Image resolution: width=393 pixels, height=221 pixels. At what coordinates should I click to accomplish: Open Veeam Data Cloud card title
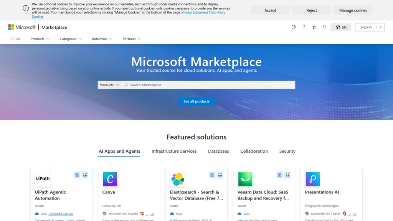[x=263, y=195]
